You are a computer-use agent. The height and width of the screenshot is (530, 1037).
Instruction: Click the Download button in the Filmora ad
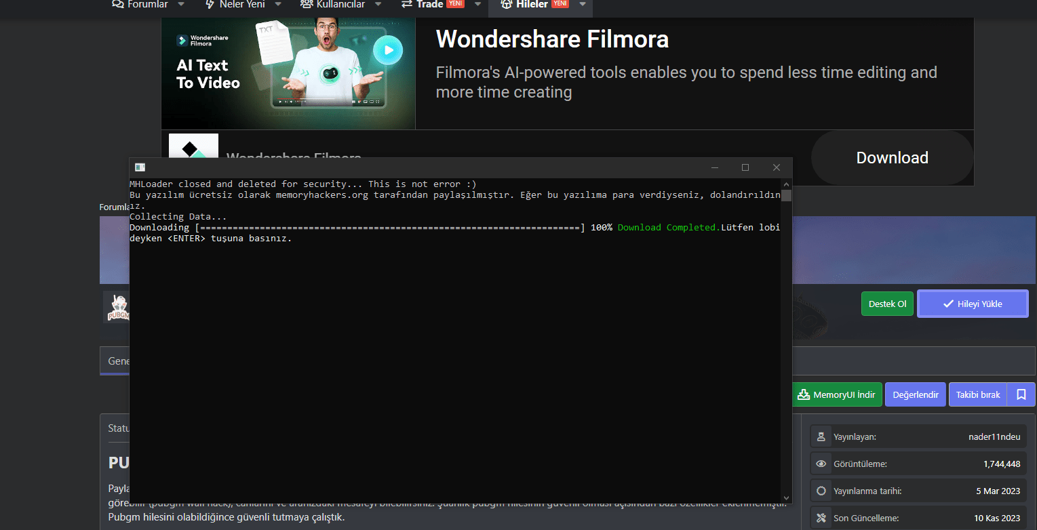[892, 158]
